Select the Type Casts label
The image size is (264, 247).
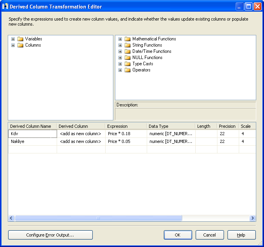click(x=143, y=64)
